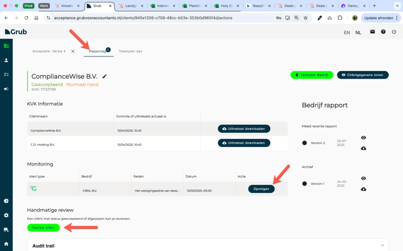The width and height of the screenshot is (403, 251).
Task: Close the Acceptatie: Versie 2 tab
Action: [73, 51]
